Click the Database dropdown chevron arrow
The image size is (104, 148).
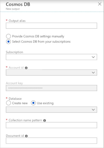click(x=93, y=110)
